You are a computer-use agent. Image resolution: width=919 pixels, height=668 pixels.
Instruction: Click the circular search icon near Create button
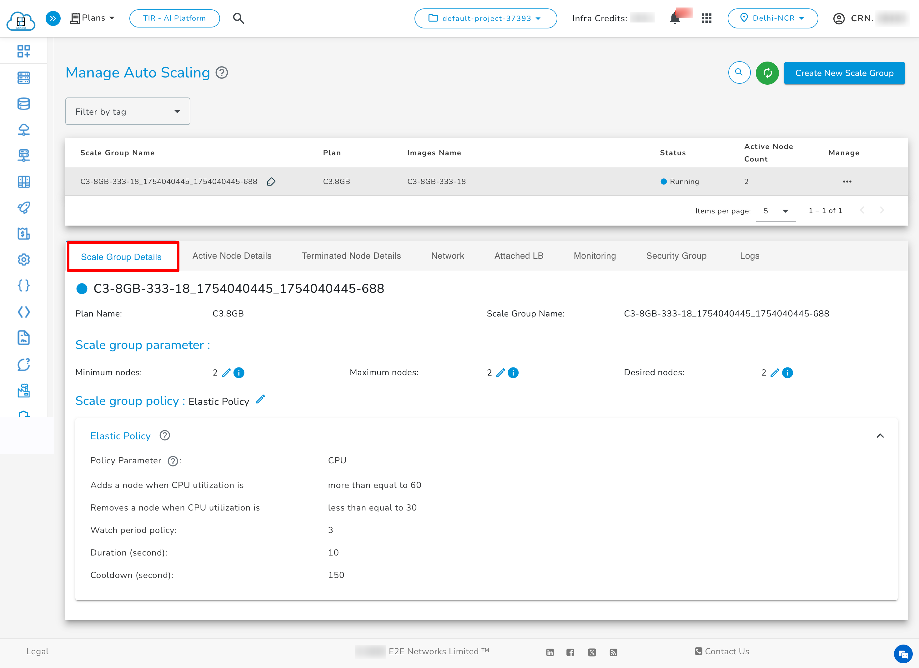click(x=739, y=73)
